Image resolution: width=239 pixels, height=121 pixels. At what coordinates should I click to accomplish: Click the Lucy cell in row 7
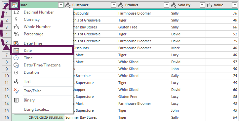coord(188,55)
